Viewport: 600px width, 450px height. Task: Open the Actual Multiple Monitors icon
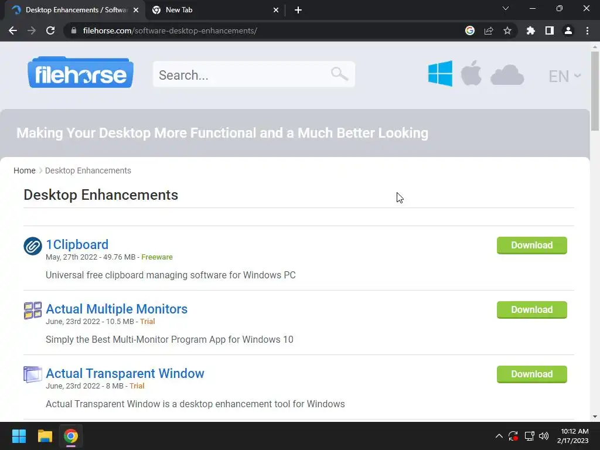pyautogui.click(x=33, y=311)
